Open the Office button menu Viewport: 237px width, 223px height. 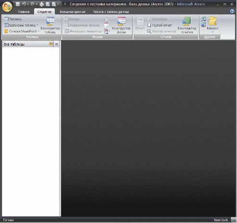[7, 6]
